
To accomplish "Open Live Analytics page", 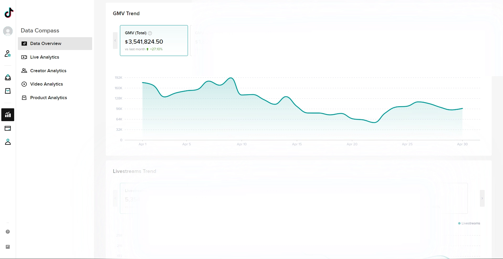I will pos(44,57).
